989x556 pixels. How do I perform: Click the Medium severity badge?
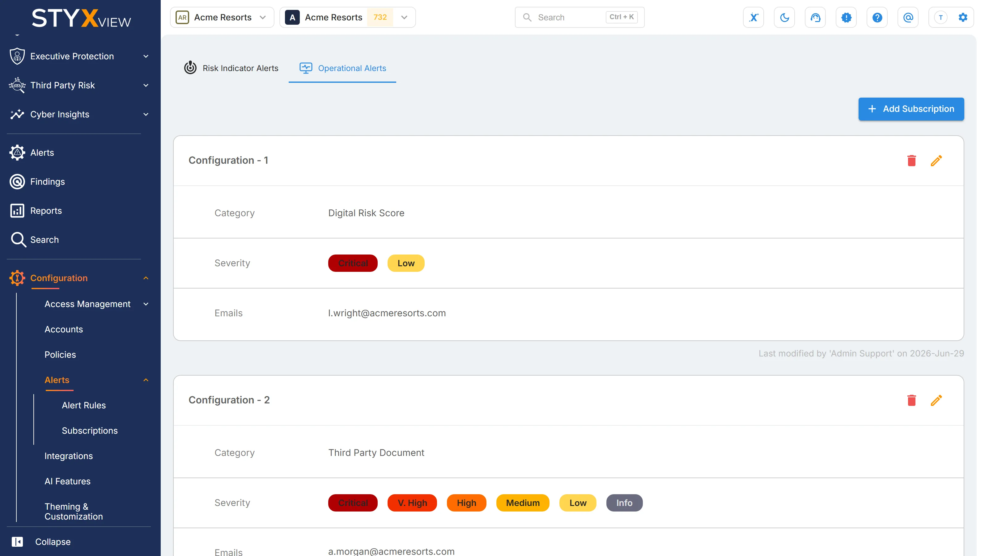[x=523, y=503]
